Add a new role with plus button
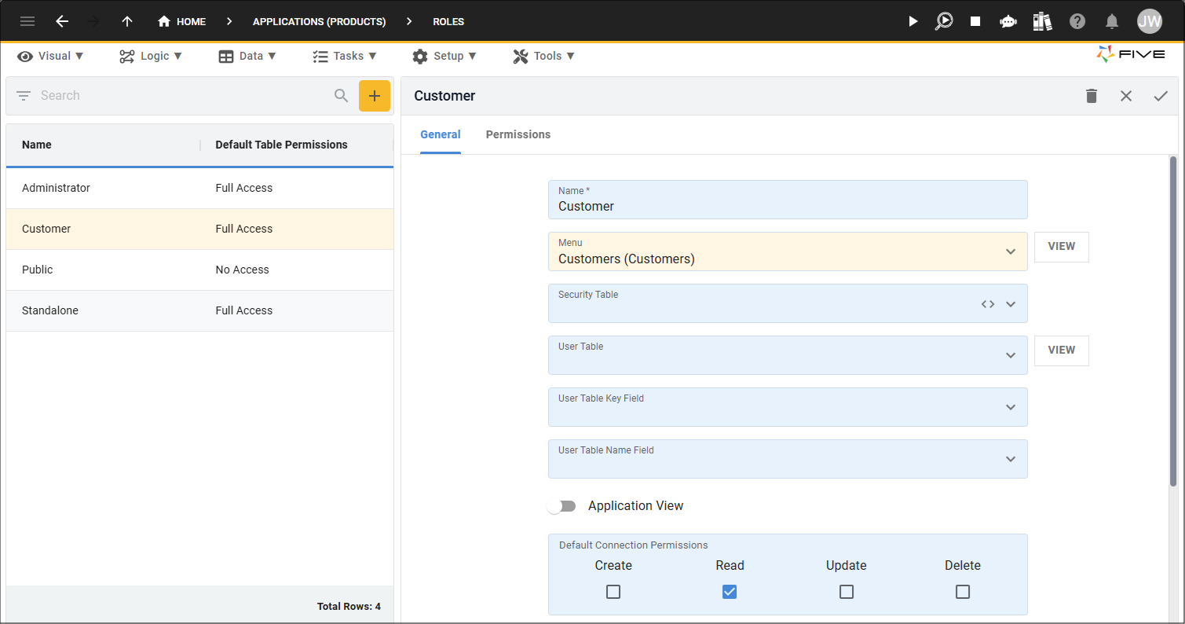The height and width of the screenshot is (624, 1185). click(x=375, y=96)
